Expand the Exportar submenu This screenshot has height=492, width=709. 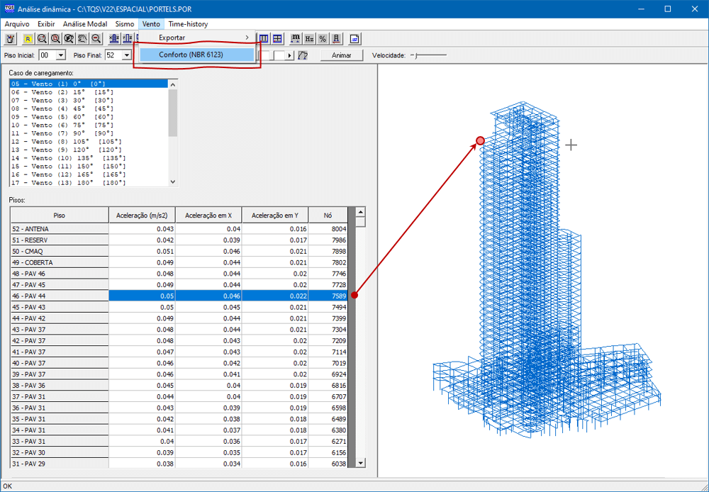(196, 38)
